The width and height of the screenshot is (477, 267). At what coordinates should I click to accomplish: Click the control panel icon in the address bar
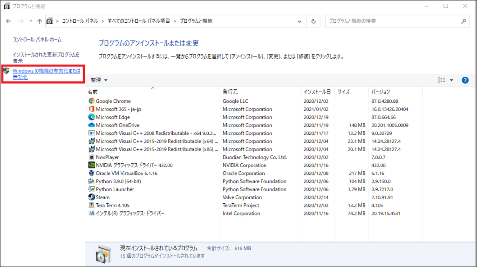[x=49, y=21]
